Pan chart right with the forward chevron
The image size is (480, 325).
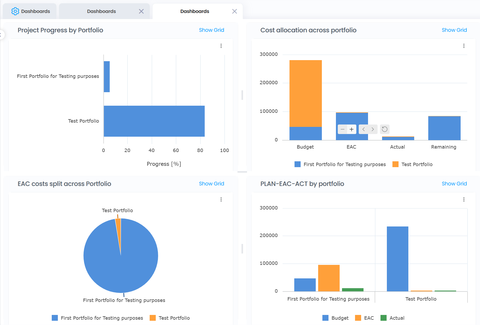point(373,129)
